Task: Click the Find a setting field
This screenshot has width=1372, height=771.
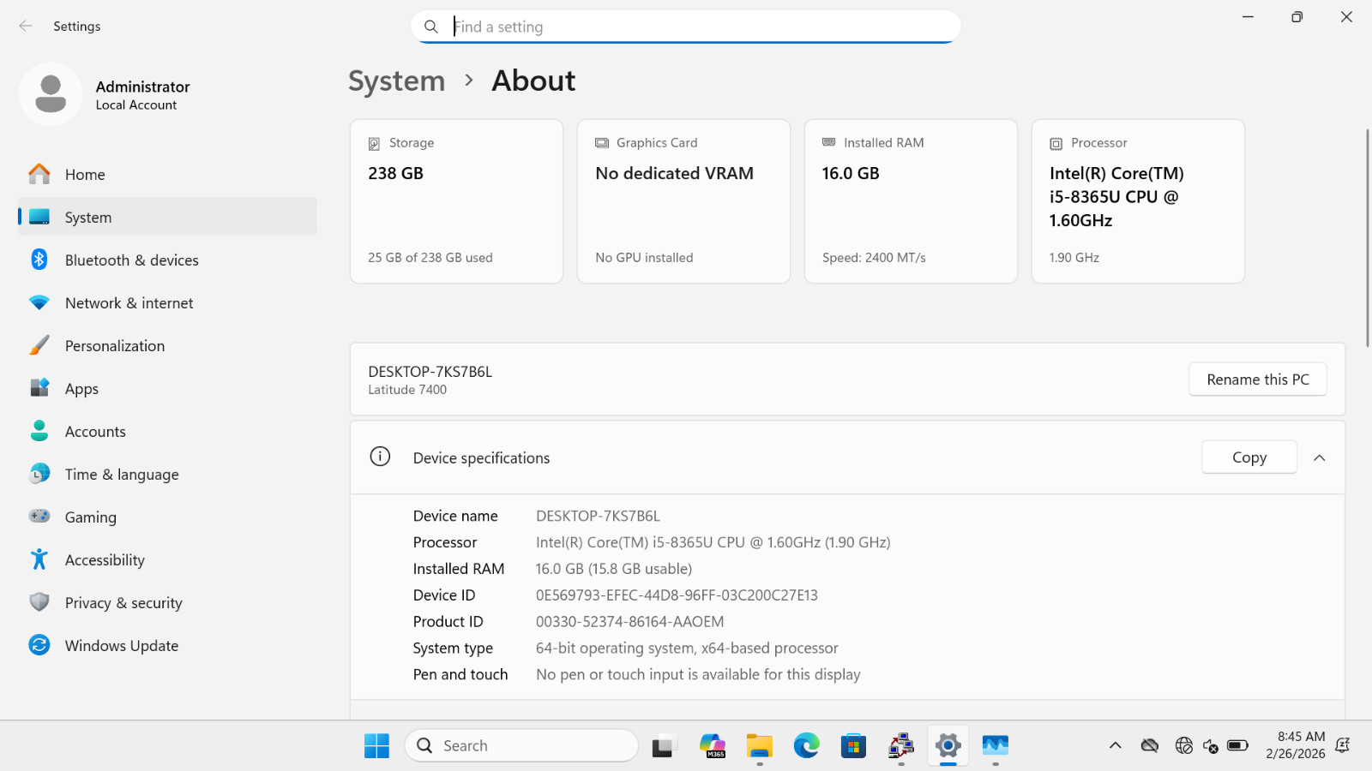Action: coord(686,27)
